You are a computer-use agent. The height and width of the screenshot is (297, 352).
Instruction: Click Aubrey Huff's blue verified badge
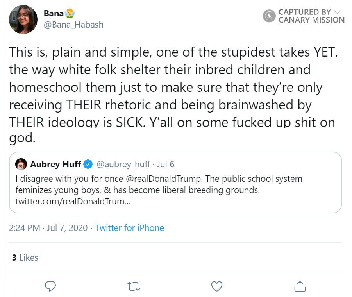pos(89,165)
